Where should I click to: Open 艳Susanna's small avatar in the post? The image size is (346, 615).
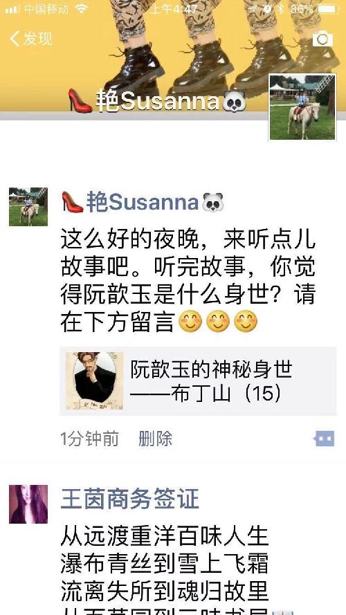point(28,207)
